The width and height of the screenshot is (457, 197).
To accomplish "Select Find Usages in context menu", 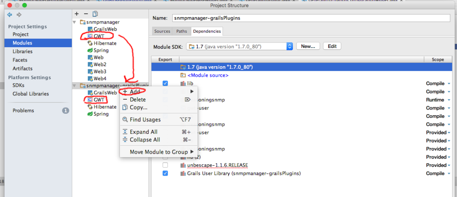I will [x=145, y=120].
